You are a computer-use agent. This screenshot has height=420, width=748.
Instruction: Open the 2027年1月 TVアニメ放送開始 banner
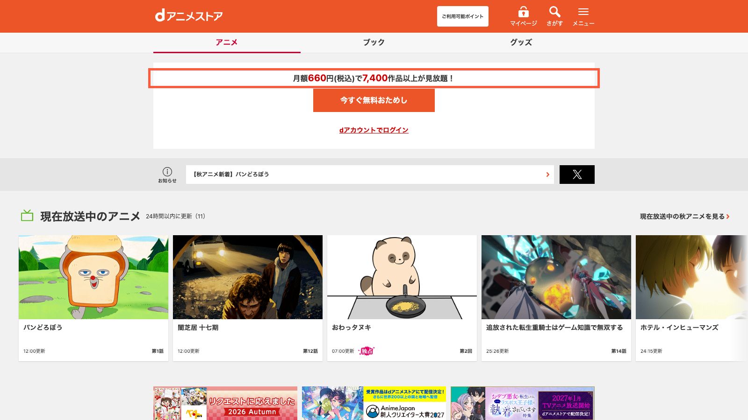[x=523, y=403]
